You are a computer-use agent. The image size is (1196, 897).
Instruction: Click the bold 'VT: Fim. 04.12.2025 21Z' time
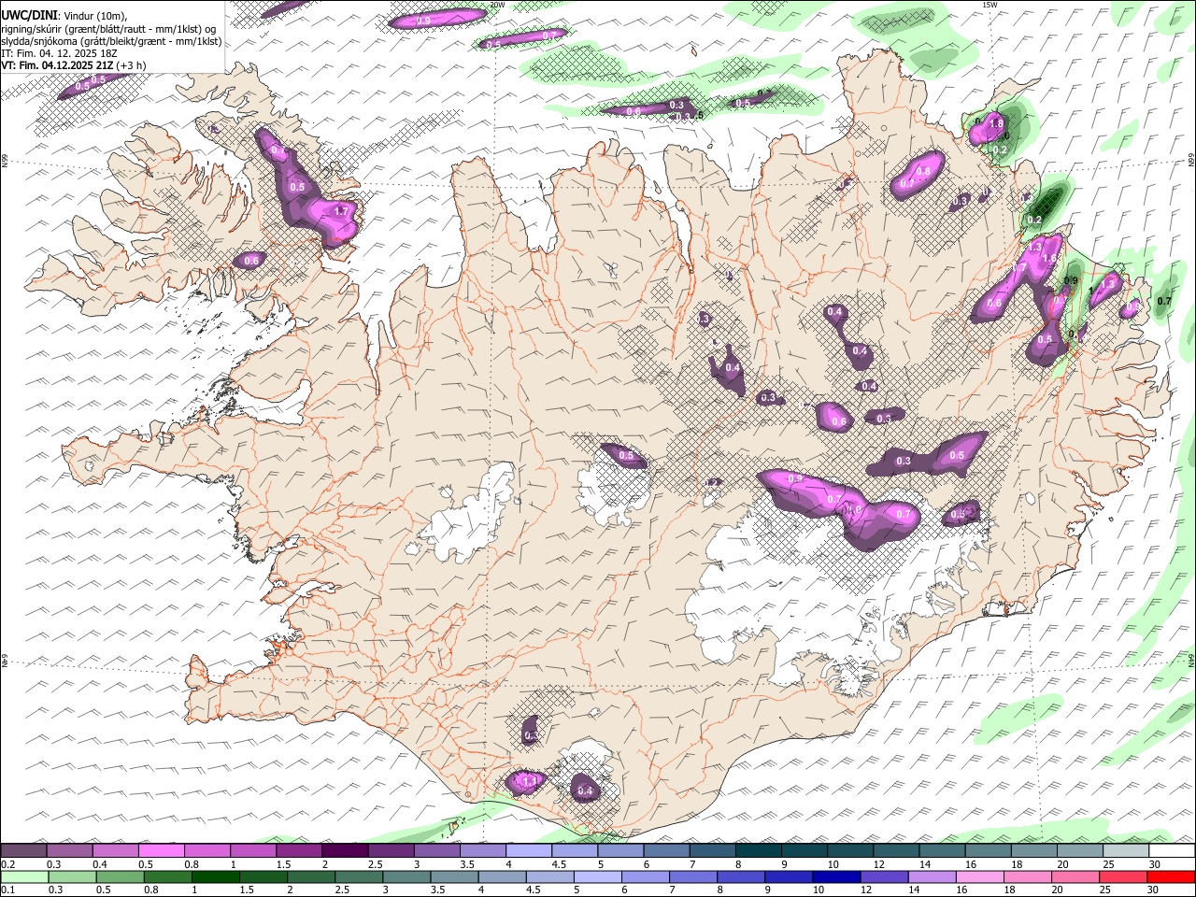pos(56,65)
